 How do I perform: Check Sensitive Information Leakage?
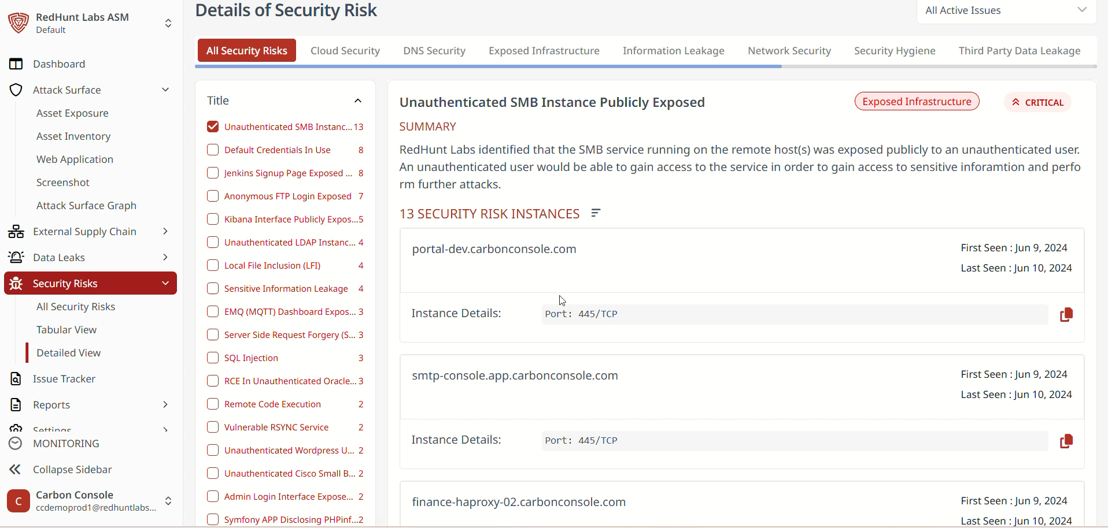[213, 288]
